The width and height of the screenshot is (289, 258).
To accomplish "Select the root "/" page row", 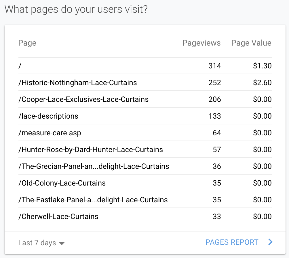I will [20, 66].
